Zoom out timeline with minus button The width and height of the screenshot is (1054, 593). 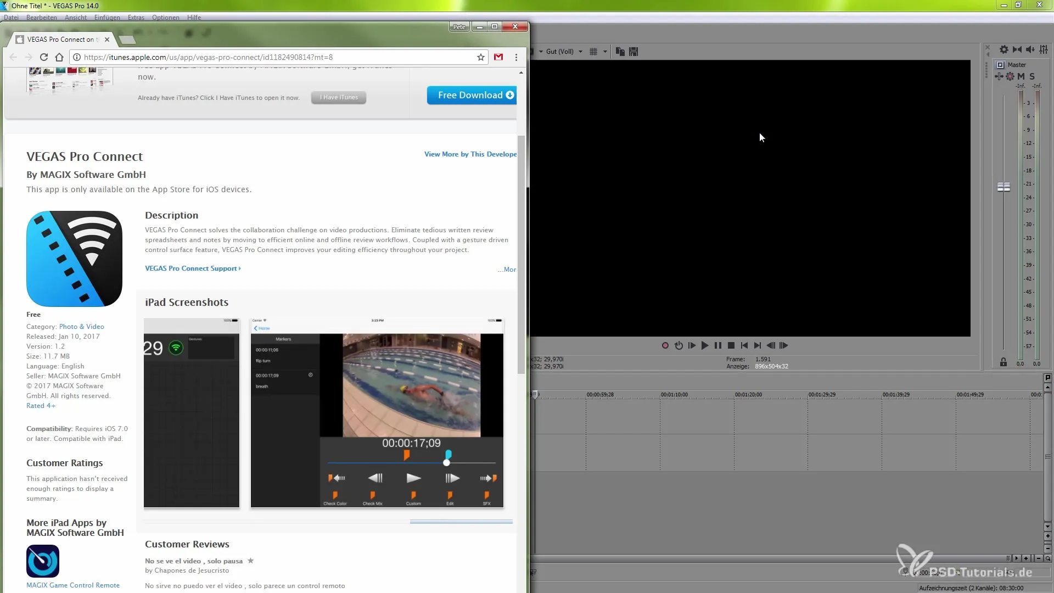coord(1038,558)
